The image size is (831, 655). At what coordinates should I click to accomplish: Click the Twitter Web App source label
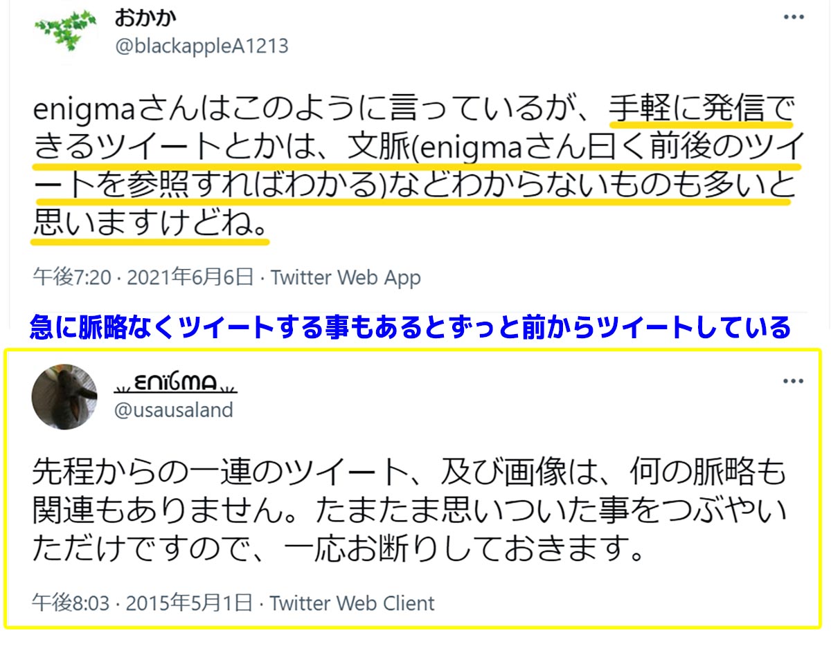(346, 277)
